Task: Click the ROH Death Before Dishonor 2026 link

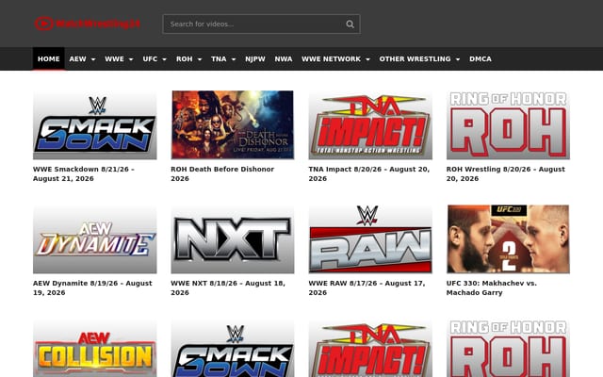Action: pos(222,173)
